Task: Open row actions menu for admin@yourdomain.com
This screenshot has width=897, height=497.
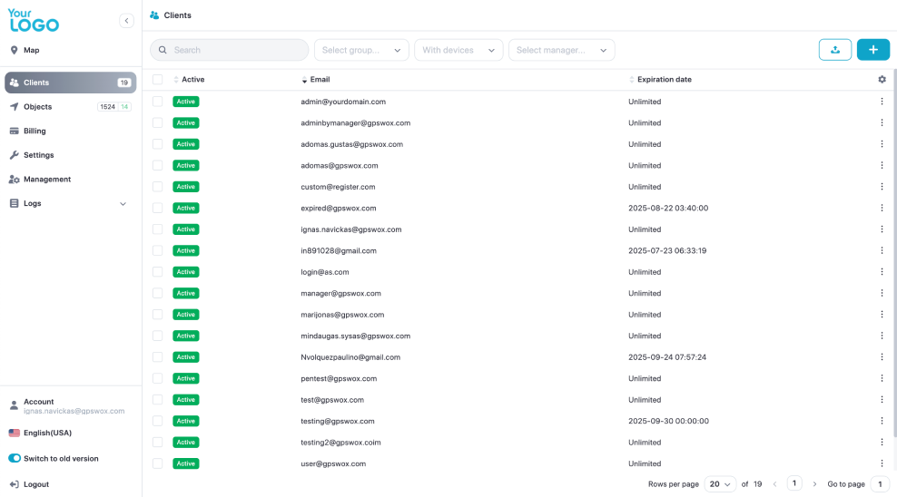Action: click(882, 102)
